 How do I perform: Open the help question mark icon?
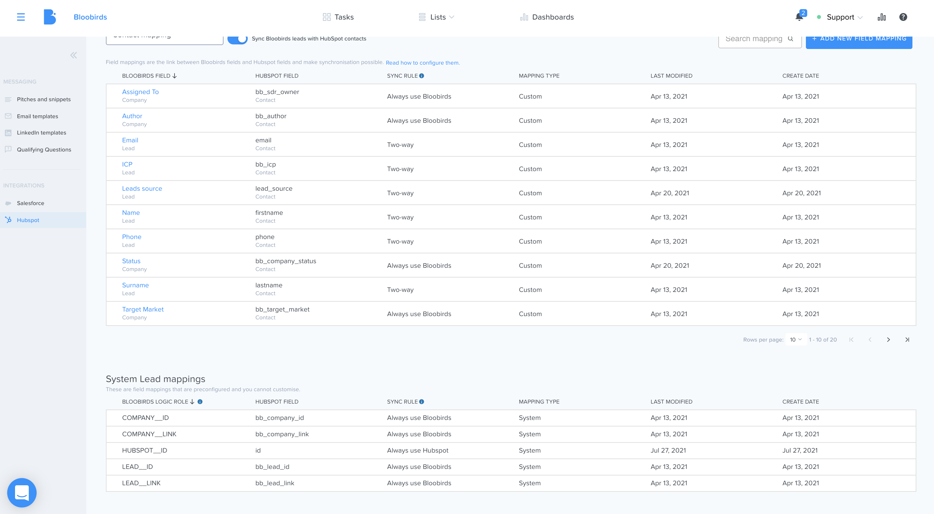click(903, 17)
